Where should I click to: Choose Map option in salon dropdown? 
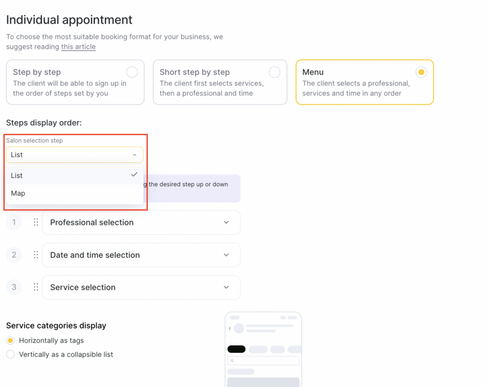coord(18,193)
